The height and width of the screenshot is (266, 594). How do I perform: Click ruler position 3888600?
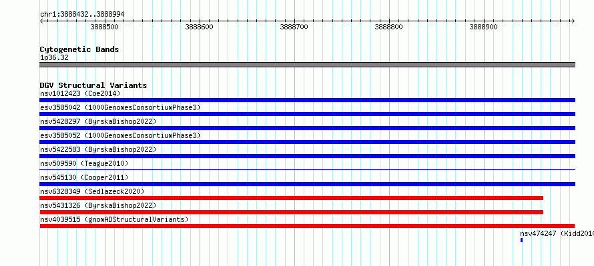pos(200,27)
